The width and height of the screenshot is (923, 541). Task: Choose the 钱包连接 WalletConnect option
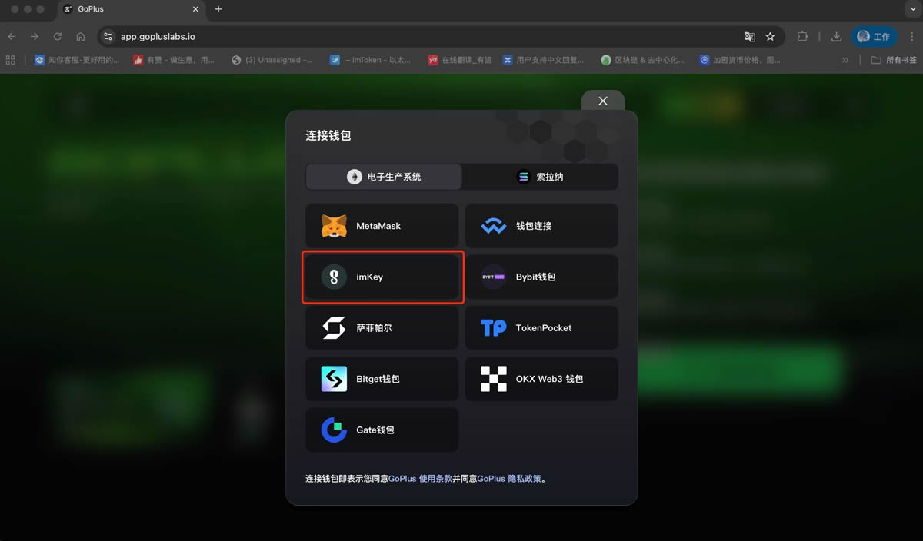[541, 226]
